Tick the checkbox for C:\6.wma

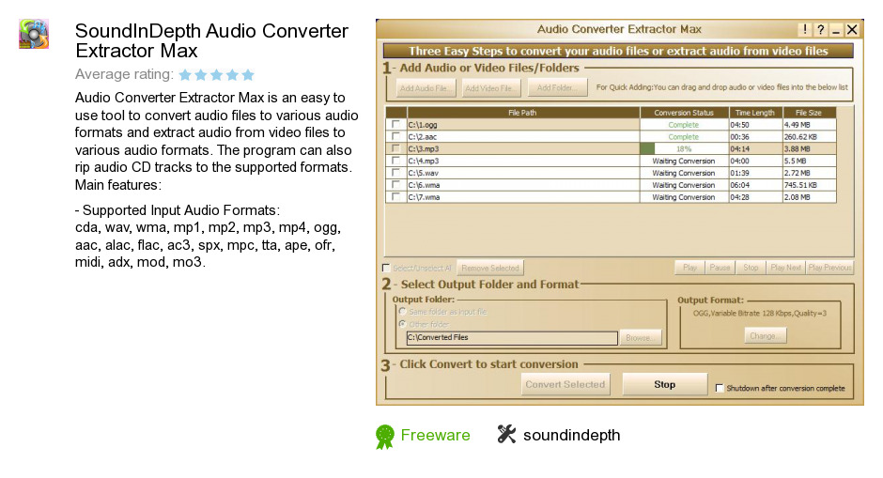(395, 185)
